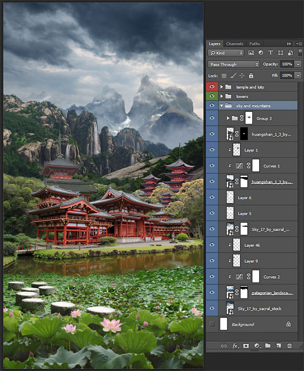The height and width of the screenshot is (371, 304).
Task: Lock transparent pixels icon
Action: pyautogui.click(x=224, y=76)
